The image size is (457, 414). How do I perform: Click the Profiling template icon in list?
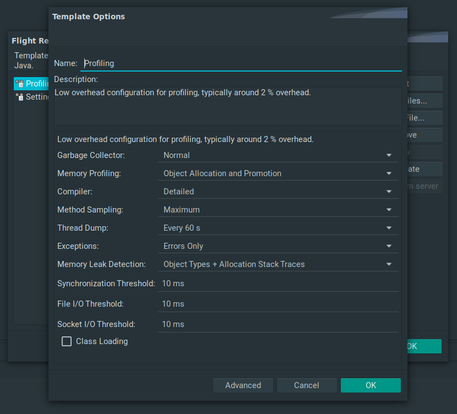(x=19, y=84)
